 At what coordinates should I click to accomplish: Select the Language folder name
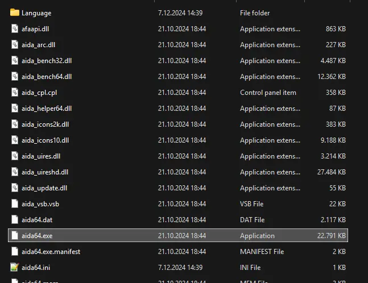36,13
